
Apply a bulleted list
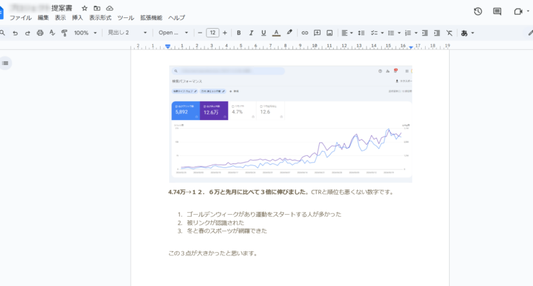(x=391, y=33)
